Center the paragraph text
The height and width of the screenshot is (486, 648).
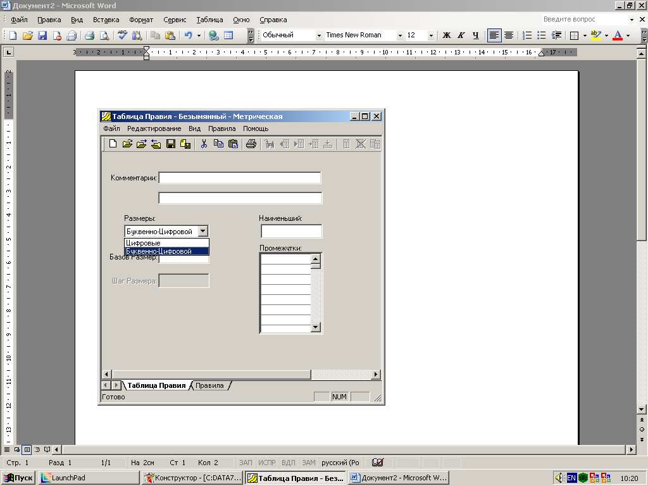(509, 35)
